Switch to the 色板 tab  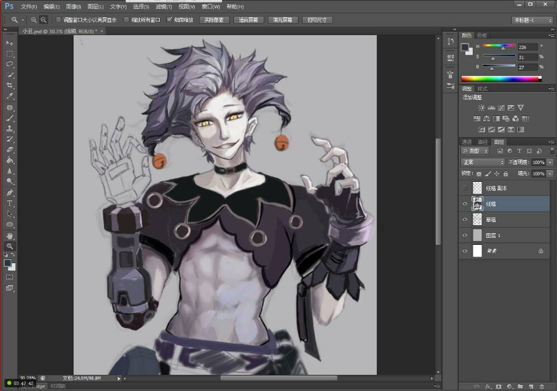pos(482,35)
